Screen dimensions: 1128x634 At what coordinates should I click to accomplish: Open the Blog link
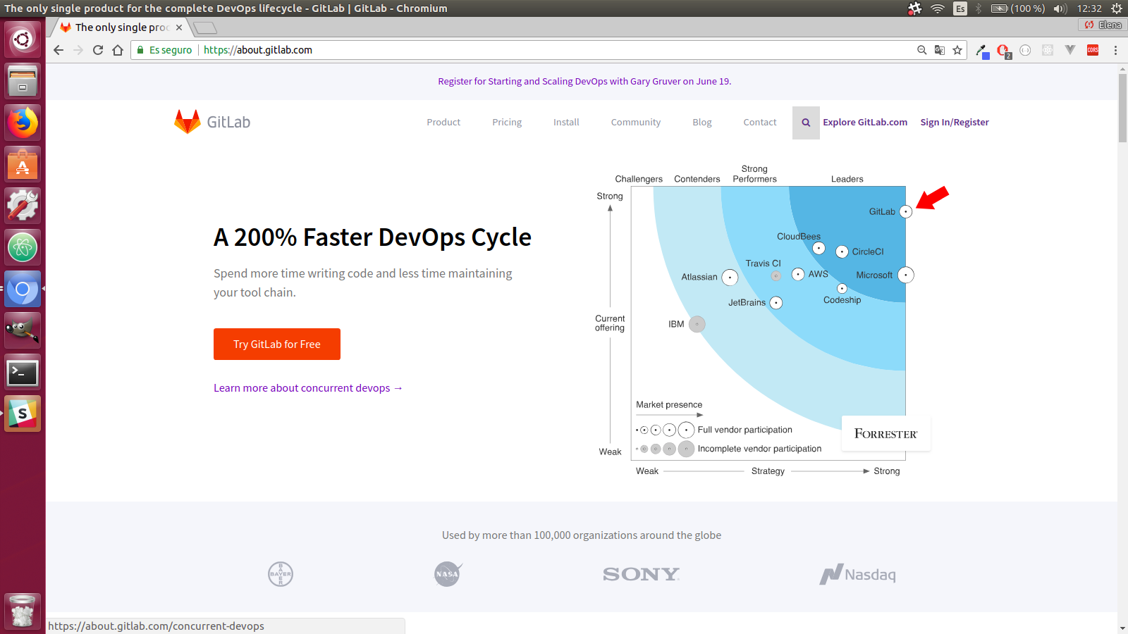pos(702,123)
